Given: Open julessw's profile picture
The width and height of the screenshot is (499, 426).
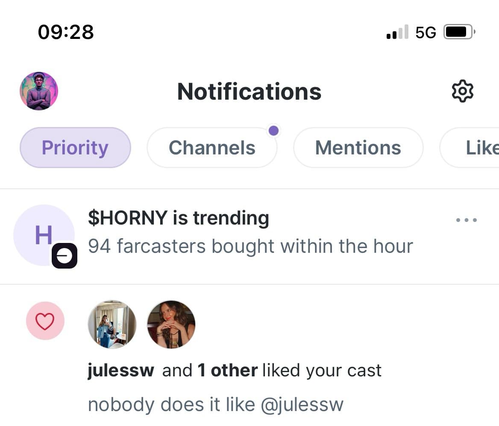Looking at the screenshot, I should pyautogui.click(x=112, y=324).
